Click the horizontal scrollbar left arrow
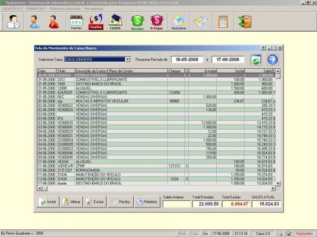The image size is (317, 237). pyautogui.click(x=39, y=188)
